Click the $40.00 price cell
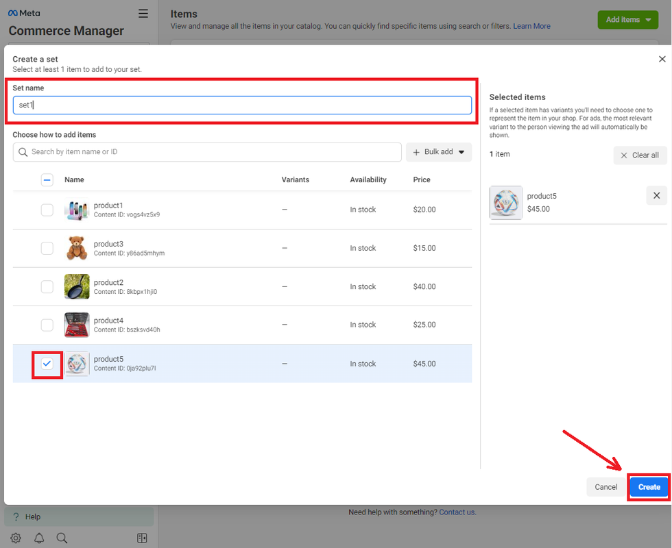This screenshot has height=548, width=672. [x=424, y=286]
